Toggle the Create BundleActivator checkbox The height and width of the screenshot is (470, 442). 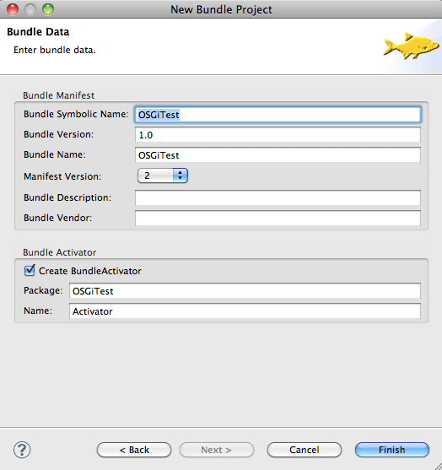30,271
